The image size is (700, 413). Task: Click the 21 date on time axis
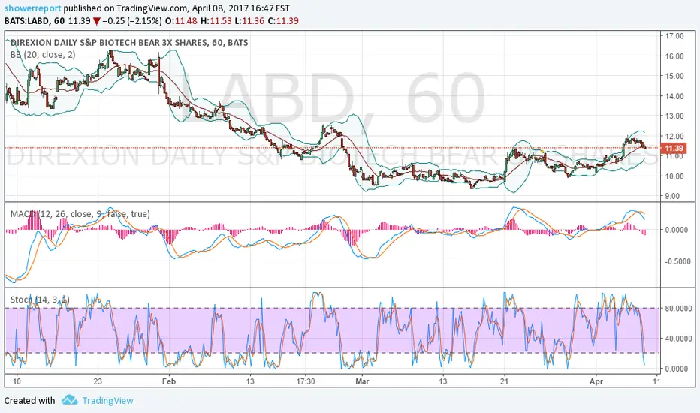tap(504, 381)
